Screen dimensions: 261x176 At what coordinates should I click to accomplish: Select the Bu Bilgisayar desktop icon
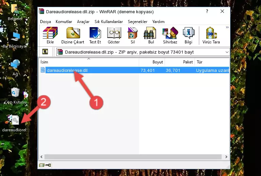pyautogui.click(x=15, y=40)
